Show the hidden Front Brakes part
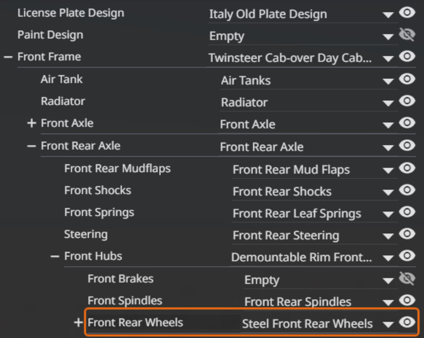 (407, 279)
